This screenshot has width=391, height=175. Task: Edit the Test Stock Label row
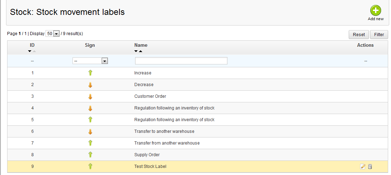pos(363,166)
